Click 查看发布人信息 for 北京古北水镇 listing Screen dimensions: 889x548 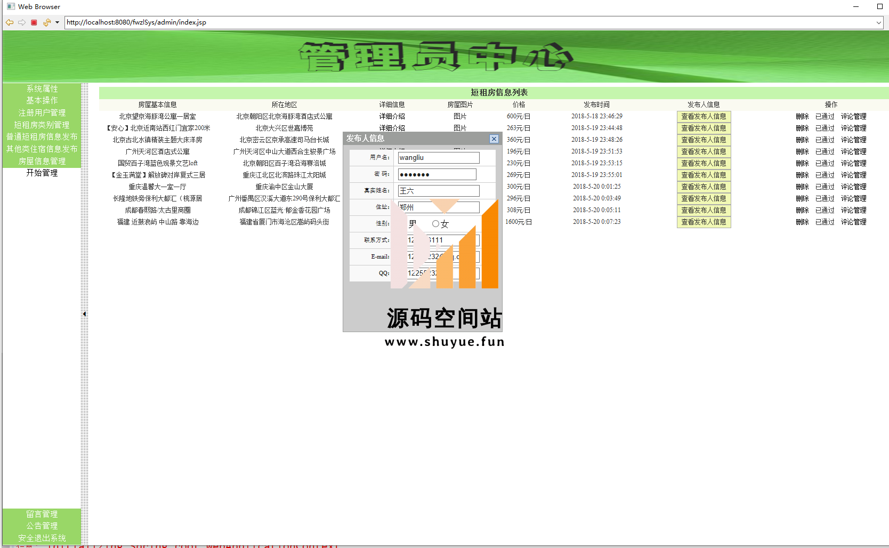[x=704, y=140]
